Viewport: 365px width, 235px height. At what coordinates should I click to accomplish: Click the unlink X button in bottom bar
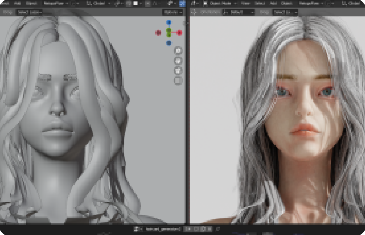point(210,229)
